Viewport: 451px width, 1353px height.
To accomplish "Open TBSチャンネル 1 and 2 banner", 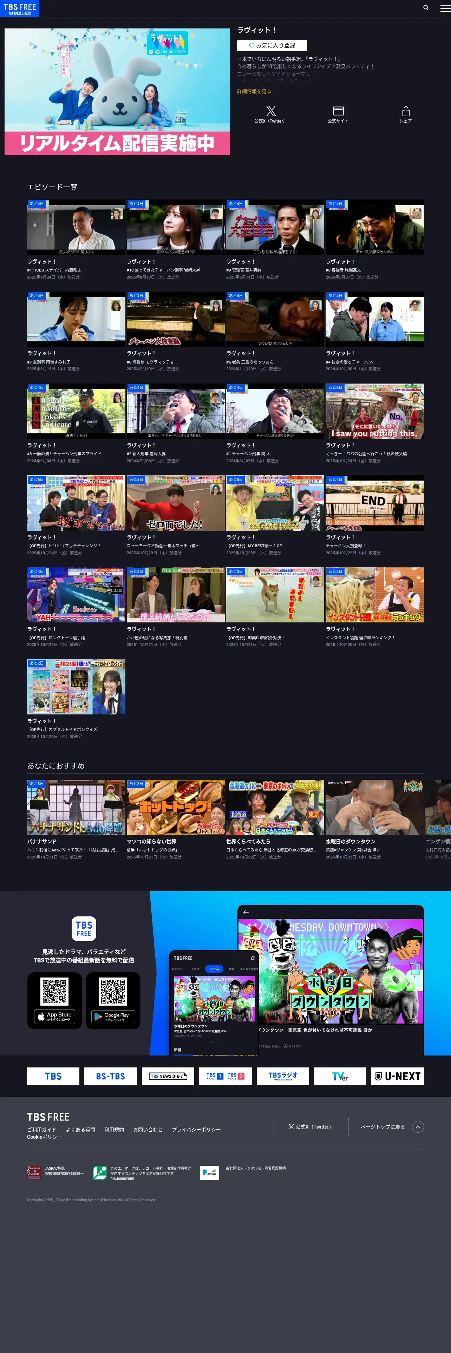I will click(x=225, y=1076).
